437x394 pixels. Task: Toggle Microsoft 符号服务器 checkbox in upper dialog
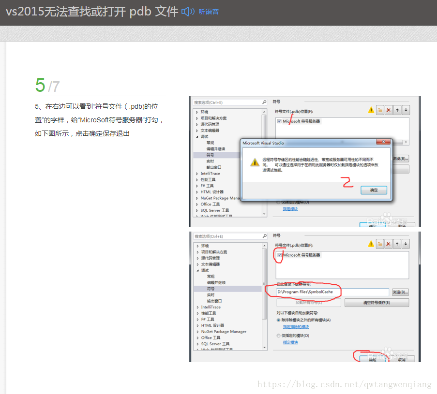[279, 121]
